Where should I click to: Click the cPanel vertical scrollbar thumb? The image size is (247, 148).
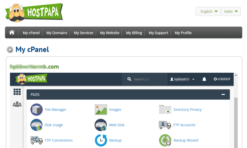click(x=236, y=123)
